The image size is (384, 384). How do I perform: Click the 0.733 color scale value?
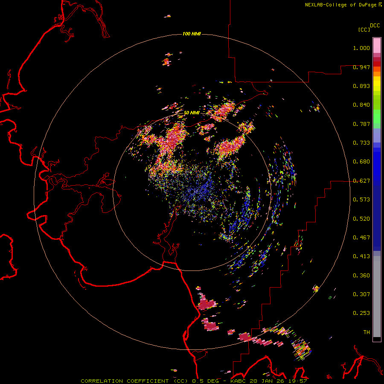pyautogui.click(x=361, y=143)
